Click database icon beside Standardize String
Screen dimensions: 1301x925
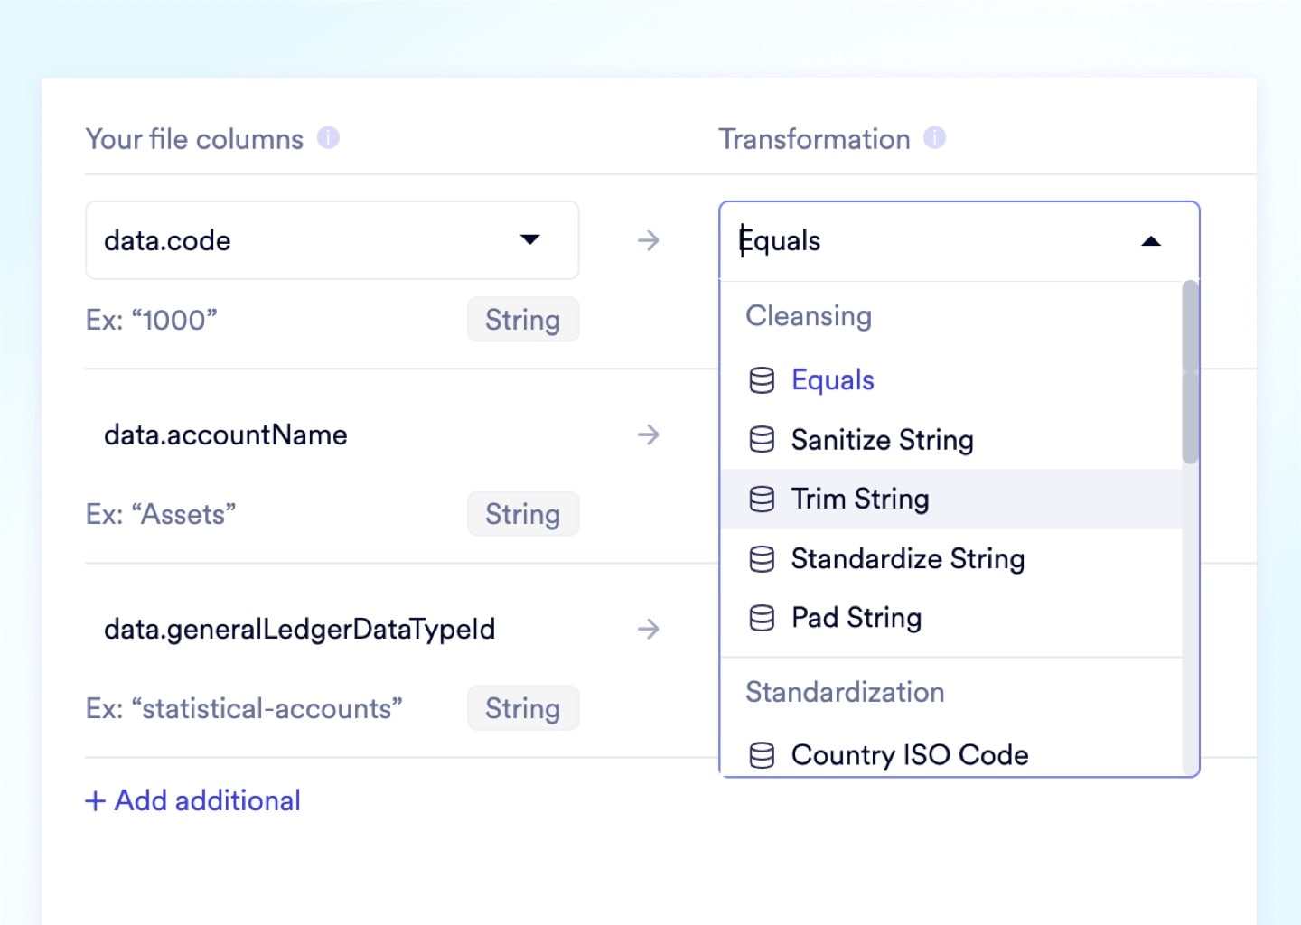coord(762,559)
